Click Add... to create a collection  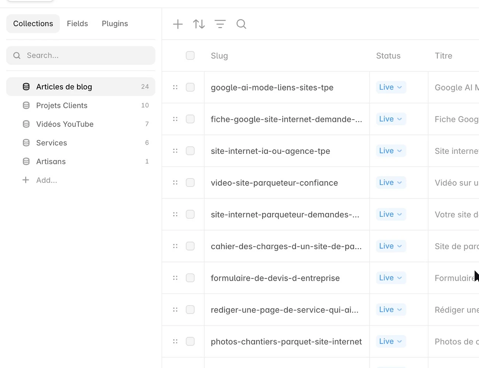46,180
